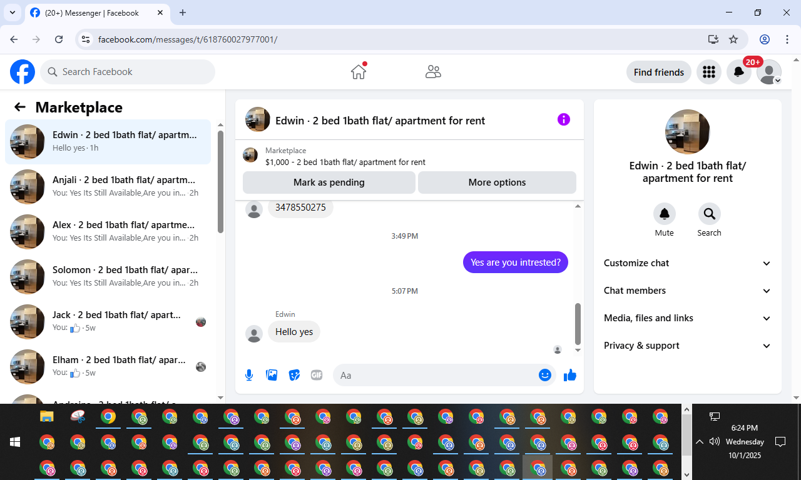Click the "Hello yes" message bubble

click(294, 331)
